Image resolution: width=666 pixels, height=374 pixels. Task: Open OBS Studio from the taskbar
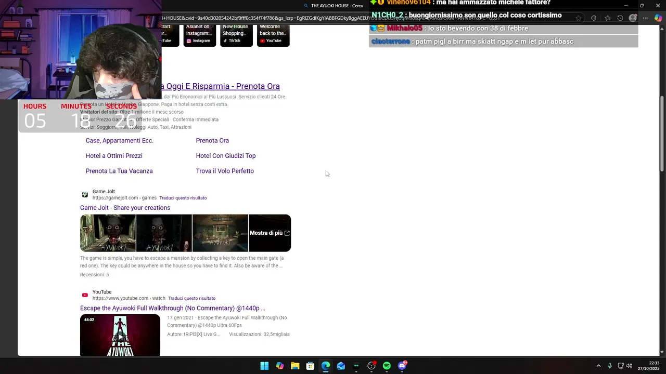372,366
